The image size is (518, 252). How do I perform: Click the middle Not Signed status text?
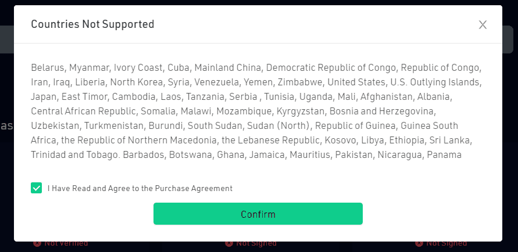point(256,243)
